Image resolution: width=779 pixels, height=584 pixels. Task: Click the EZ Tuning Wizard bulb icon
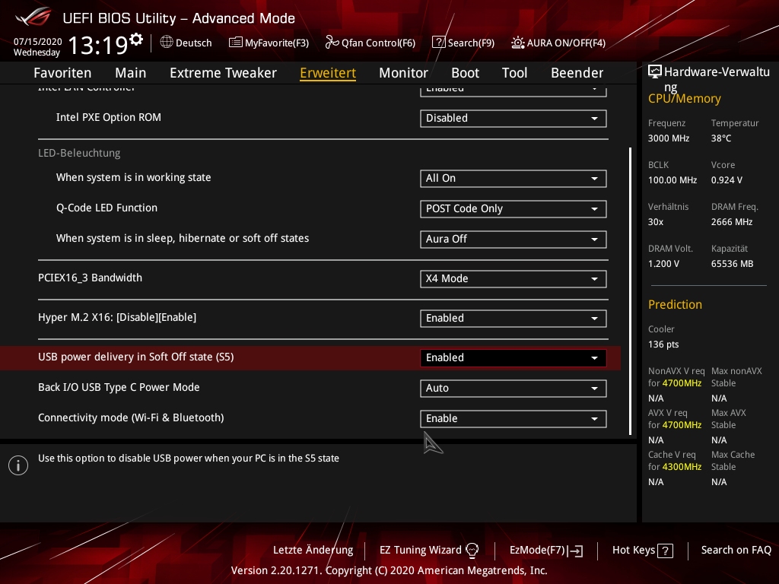point(472,550)
